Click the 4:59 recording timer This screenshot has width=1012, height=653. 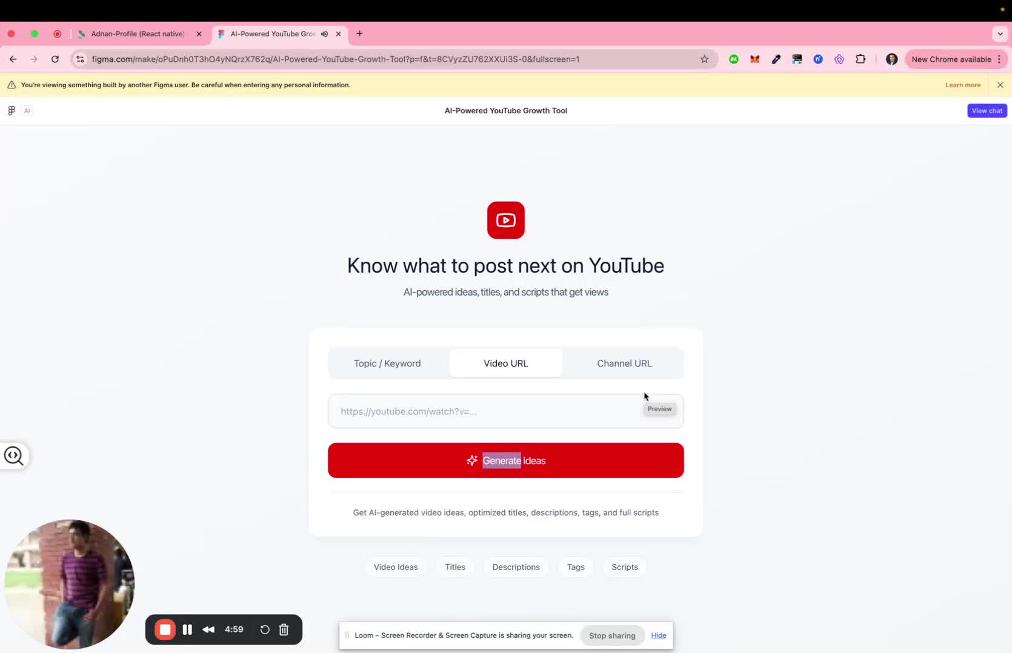[234, 629]
